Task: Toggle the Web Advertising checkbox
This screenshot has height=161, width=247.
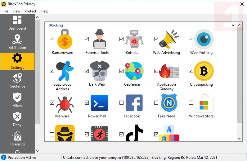Action: [156, 39]
